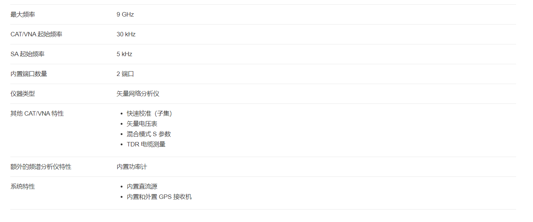Image resolution: width=533 pixels, height=222 pixels.
Task: Click the 仪器类型 label
Action: pos(23,94)
